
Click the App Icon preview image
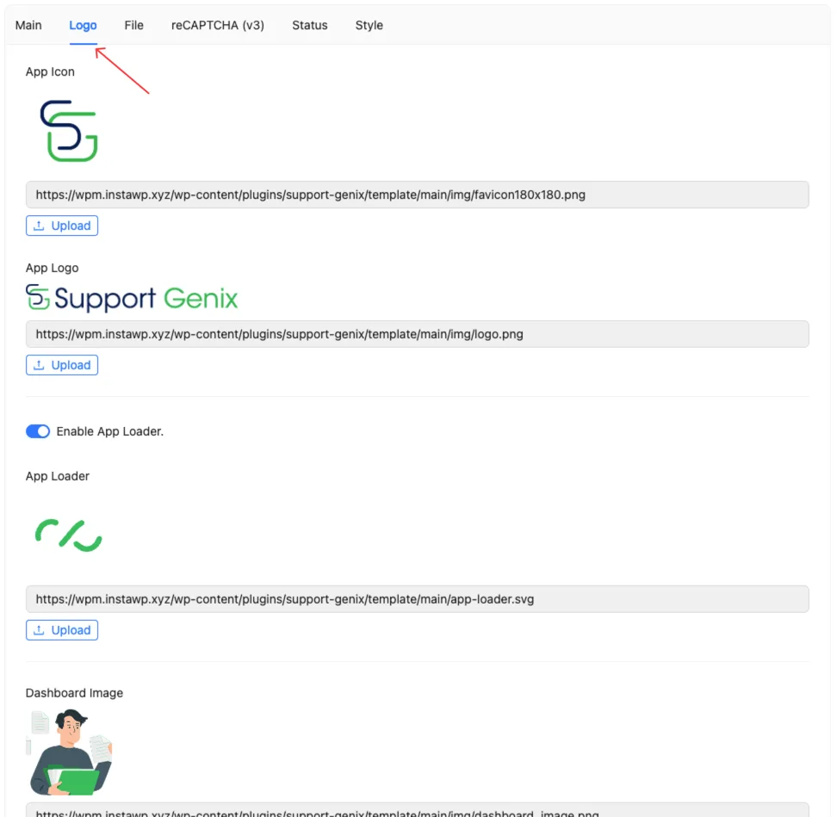point(69,130)
